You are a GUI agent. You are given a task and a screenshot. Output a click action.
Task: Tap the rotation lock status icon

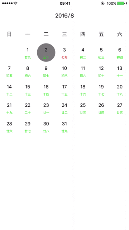[103, 3]
